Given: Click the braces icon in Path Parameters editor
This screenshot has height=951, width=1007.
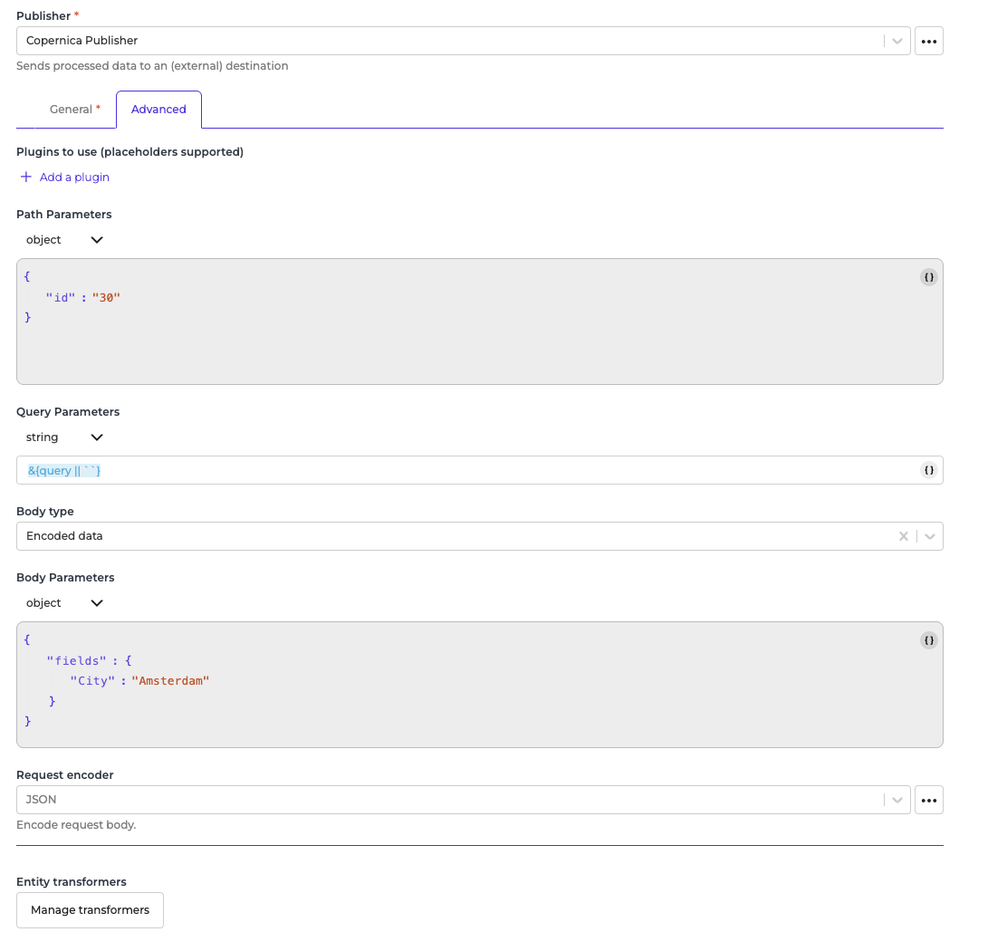Looking at the screenshot, I should tap(928, 277).
